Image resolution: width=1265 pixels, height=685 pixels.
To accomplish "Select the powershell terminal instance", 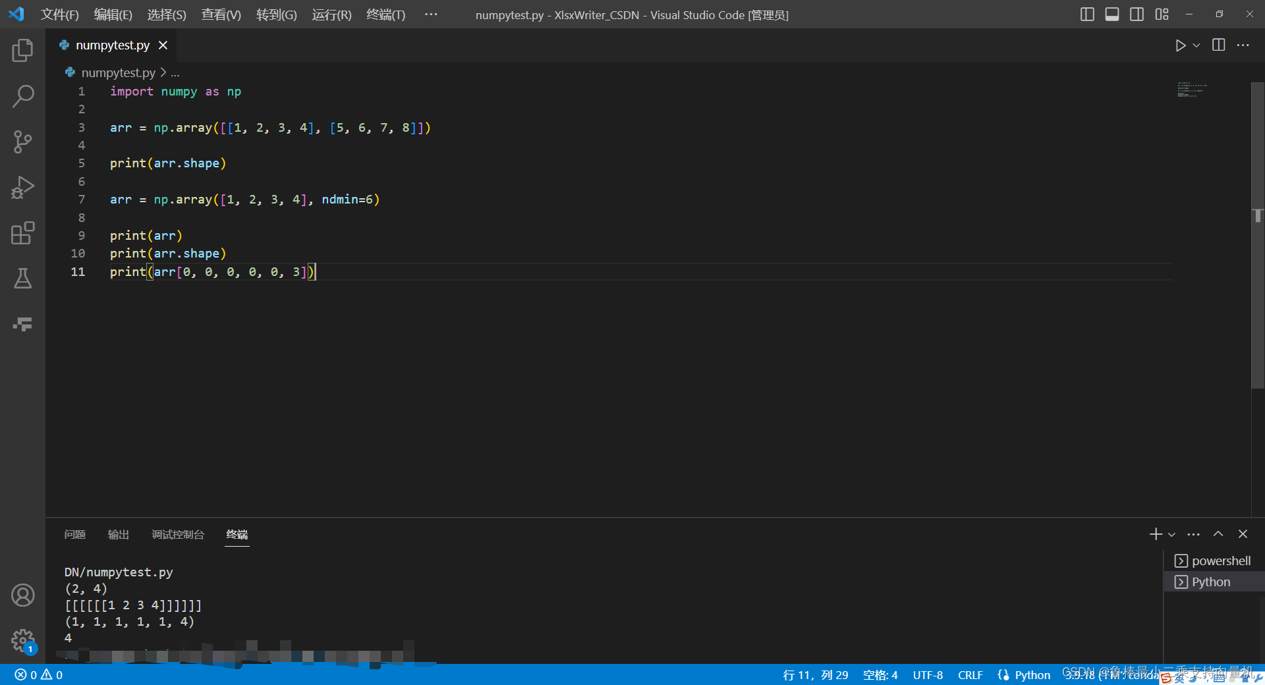I will [x=1214, y=561].
